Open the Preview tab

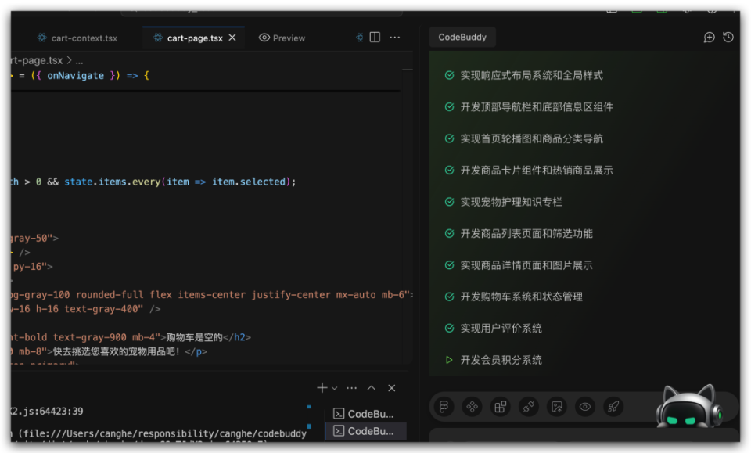pos(282,38)
